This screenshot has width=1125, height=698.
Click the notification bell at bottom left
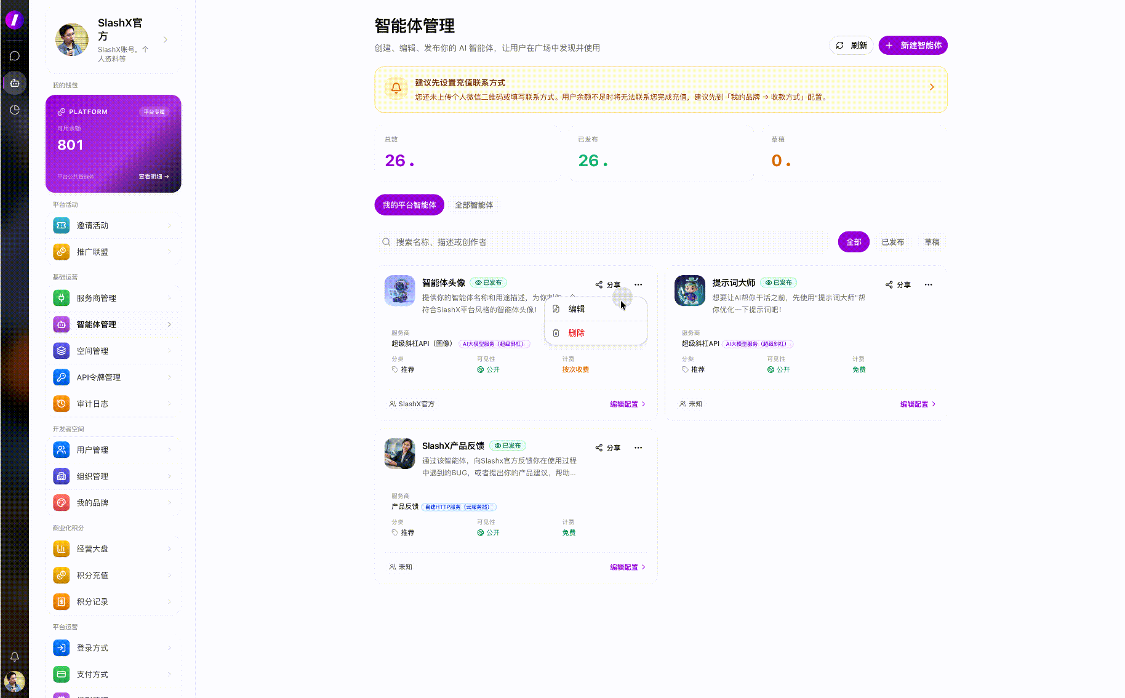[15, 656]
